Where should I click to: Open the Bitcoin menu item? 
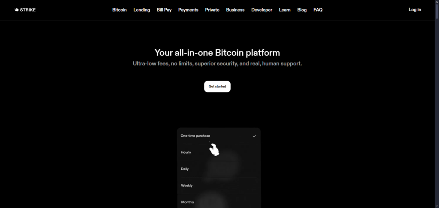pos(120,10)
